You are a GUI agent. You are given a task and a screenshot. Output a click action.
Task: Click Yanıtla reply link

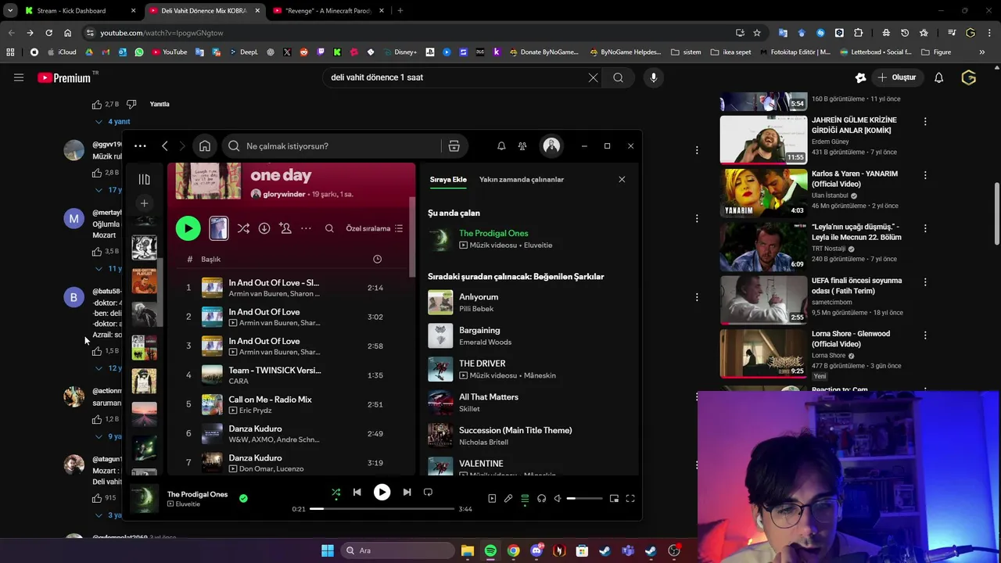(x=160, y=104)
